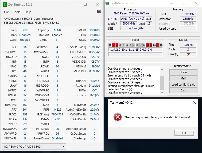This screenshot has width=202, height=153.
Task: Click the TestMem5 log scrollbar thumb
Action: pos(162,83)
